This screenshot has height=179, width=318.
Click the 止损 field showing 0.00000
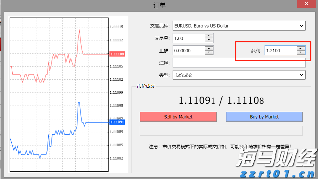pos(188,51)
